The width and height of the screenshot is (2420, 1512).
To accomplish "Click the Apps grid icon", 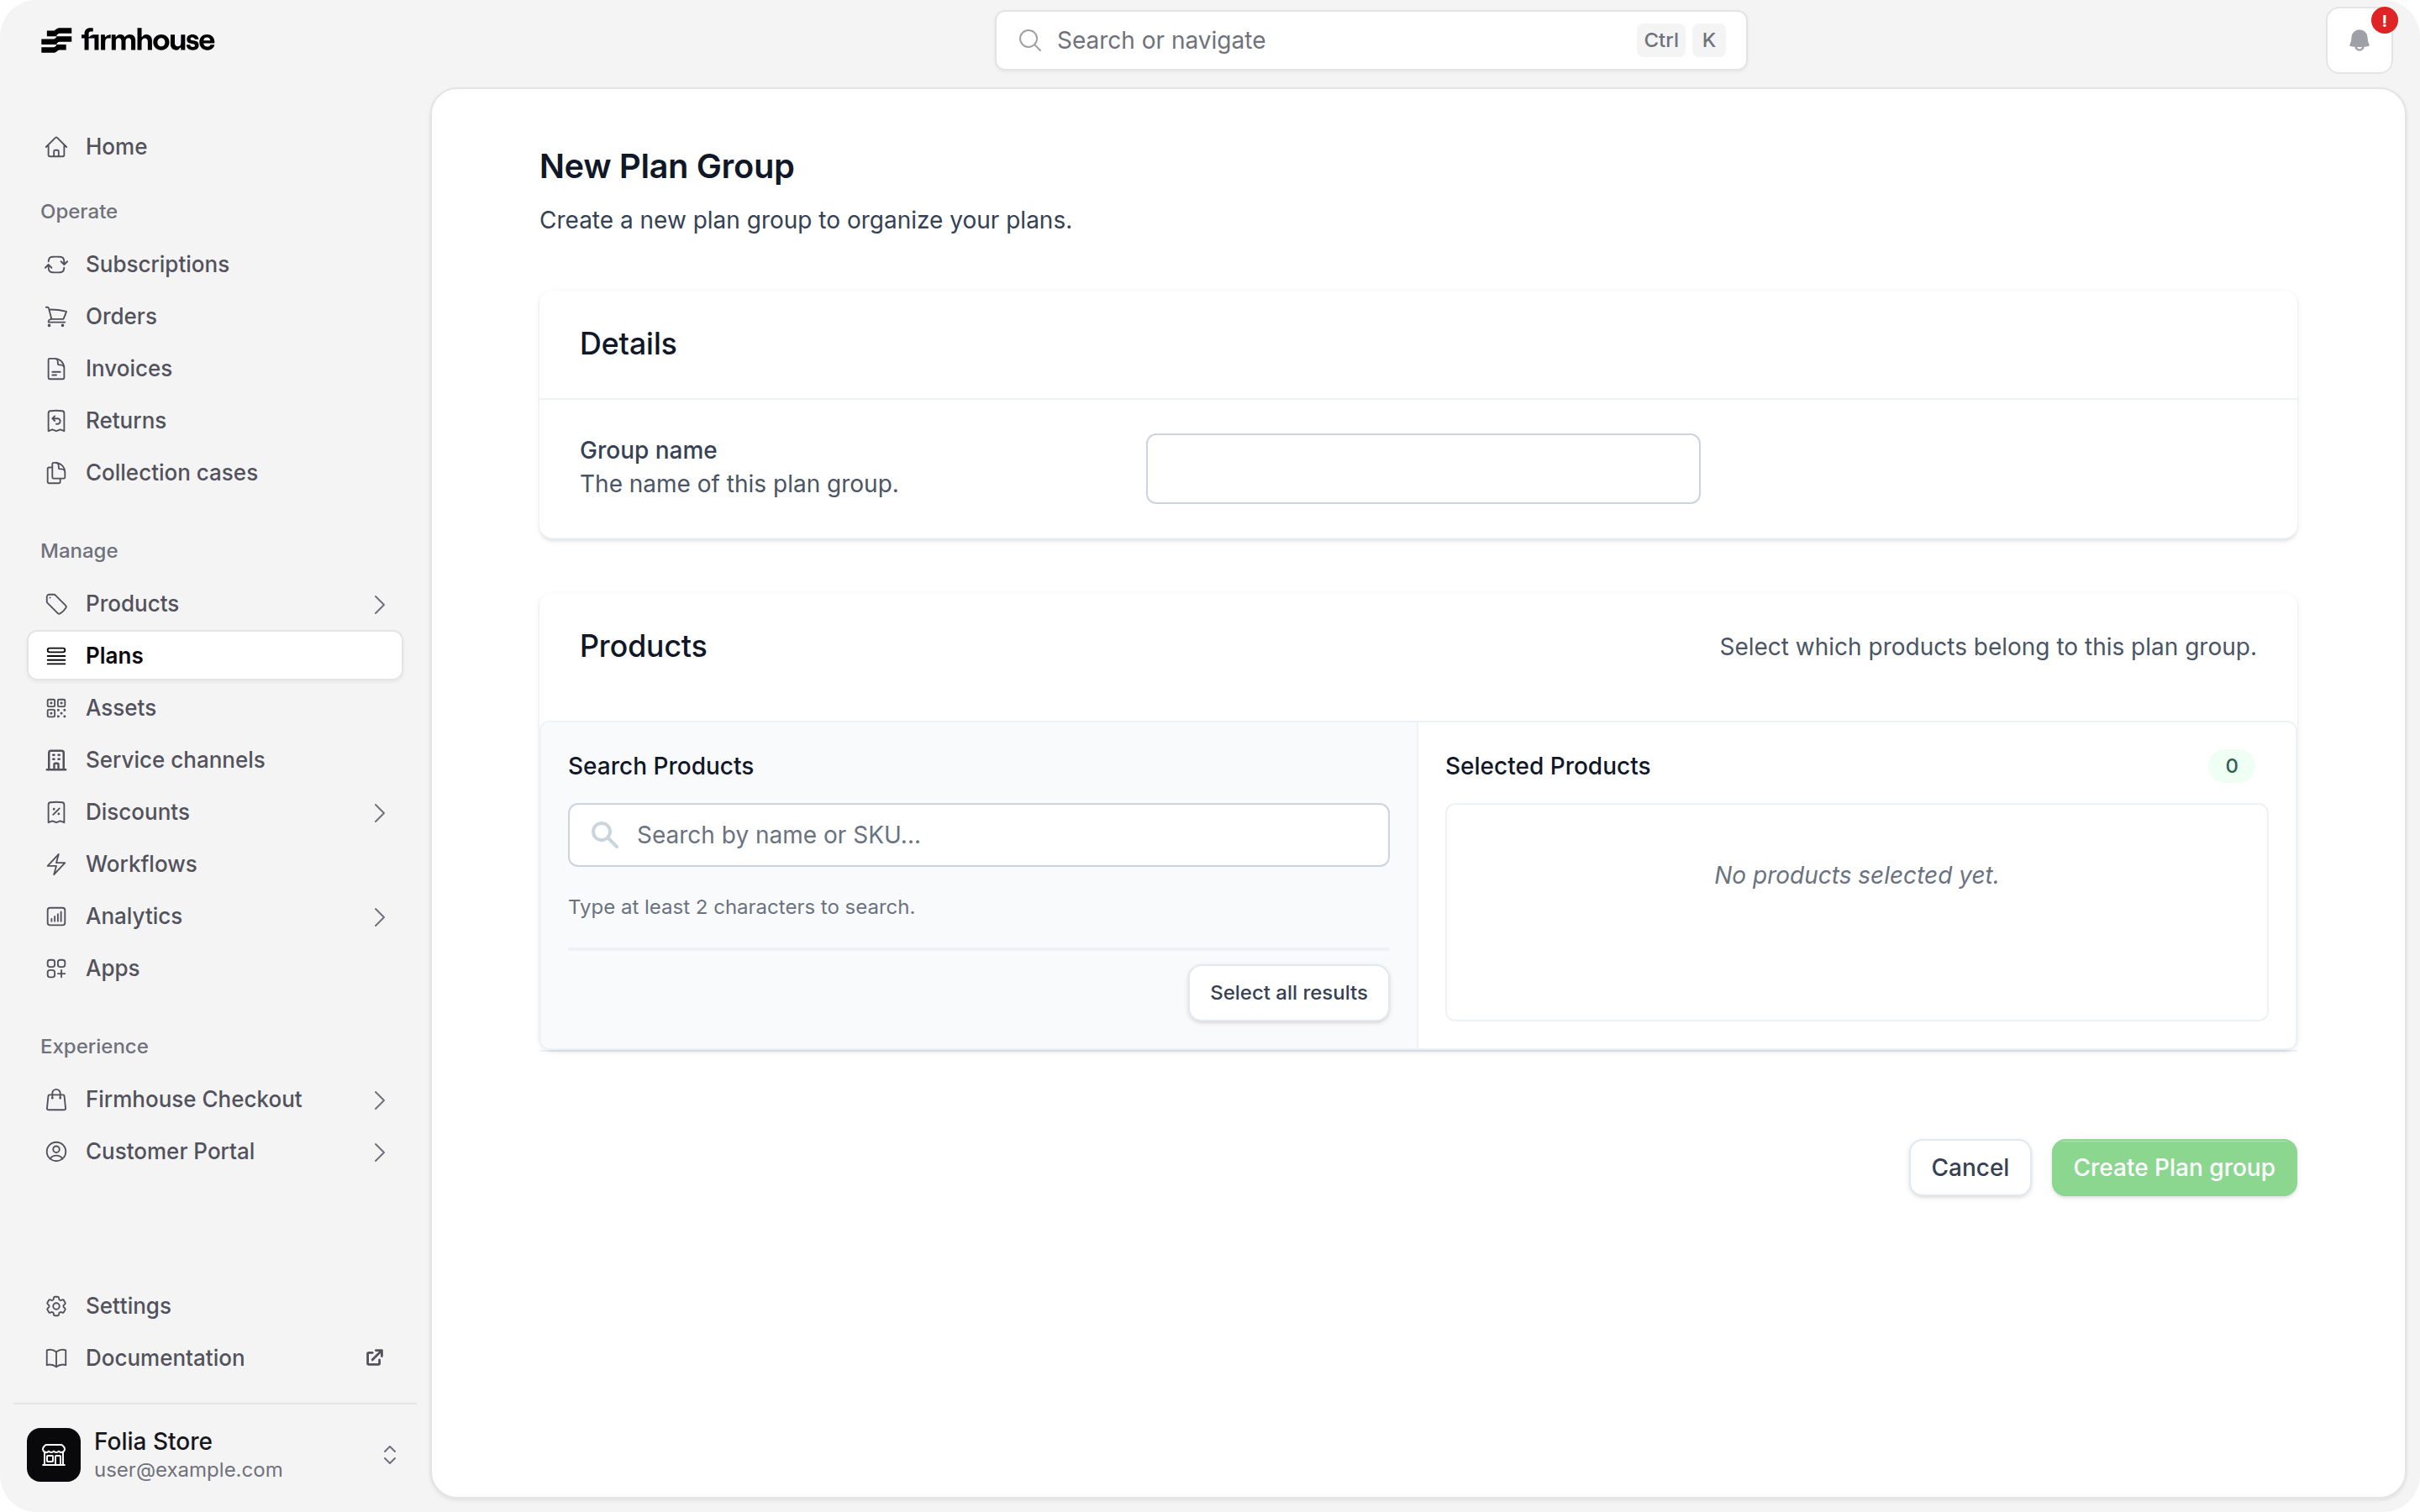I will (x=56, y=967).
